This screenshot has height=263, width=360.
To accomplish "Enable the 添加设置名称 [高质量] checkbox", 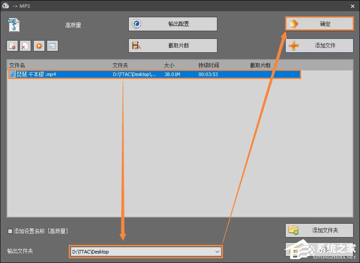I will [x=10, y=231].
